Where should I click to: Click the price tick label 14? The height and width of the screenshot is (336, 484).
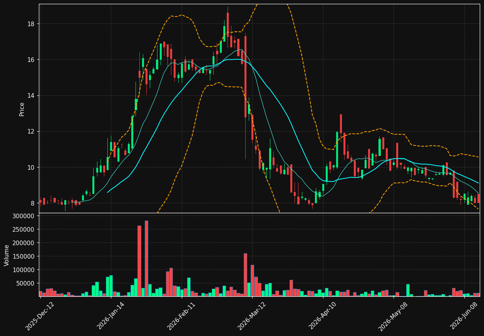tap(31, 95)
